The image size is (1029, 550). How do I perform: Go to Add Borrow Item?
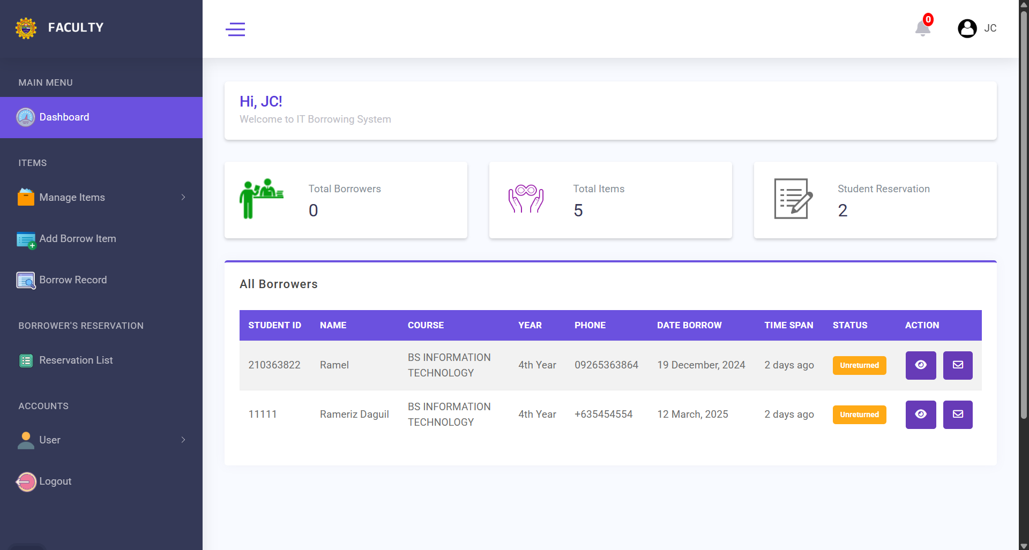point(77,239)
